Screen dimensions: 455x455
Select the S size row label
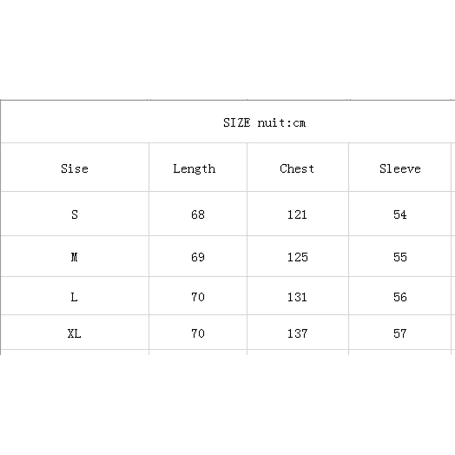coord(75,215)
